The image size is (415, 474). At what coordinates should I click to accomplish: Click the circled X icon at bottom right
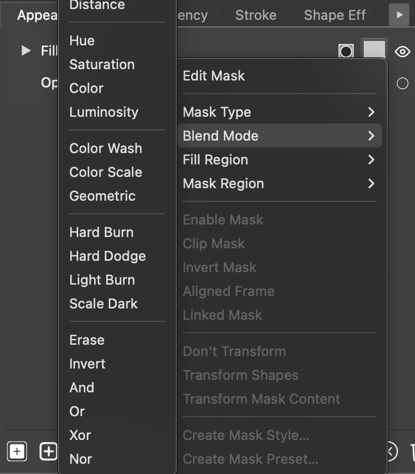pyautogui.click(x=392, y=452)
